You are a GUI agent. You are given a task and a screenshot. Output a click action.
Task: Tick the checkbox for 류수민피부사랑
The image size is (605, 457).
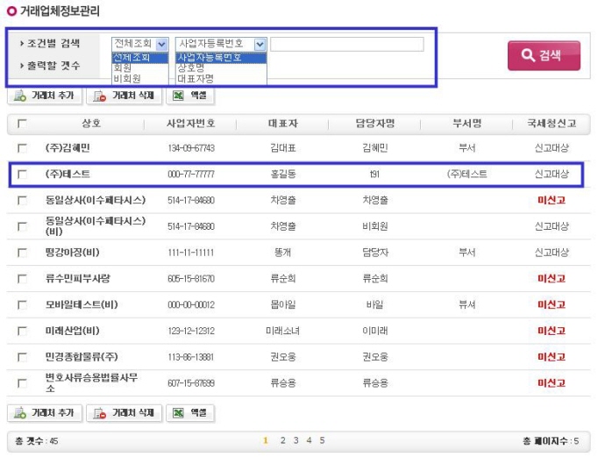(22, 279)
